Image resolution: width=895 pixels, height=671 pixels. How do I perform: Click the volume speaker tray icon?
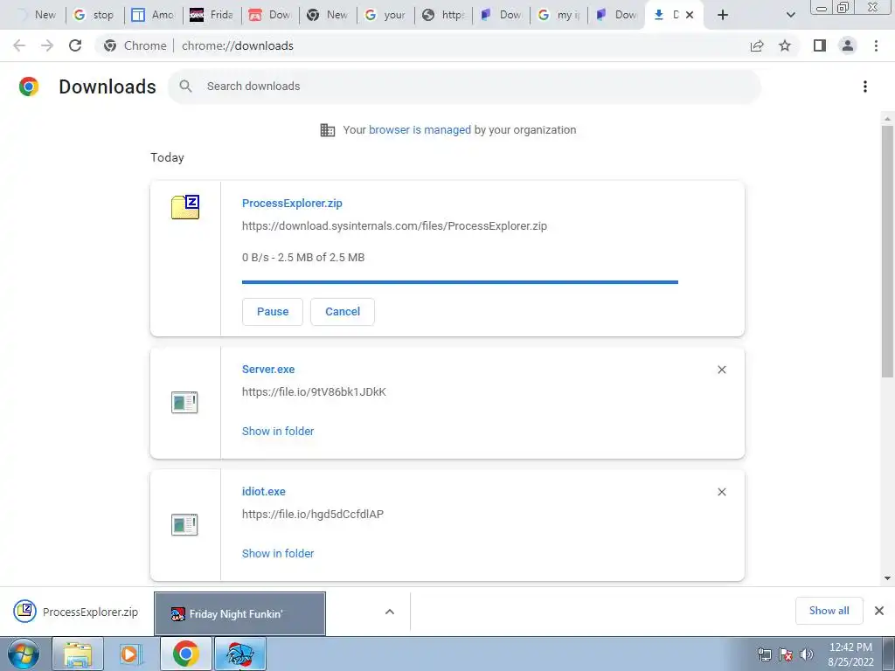[807, 654]
